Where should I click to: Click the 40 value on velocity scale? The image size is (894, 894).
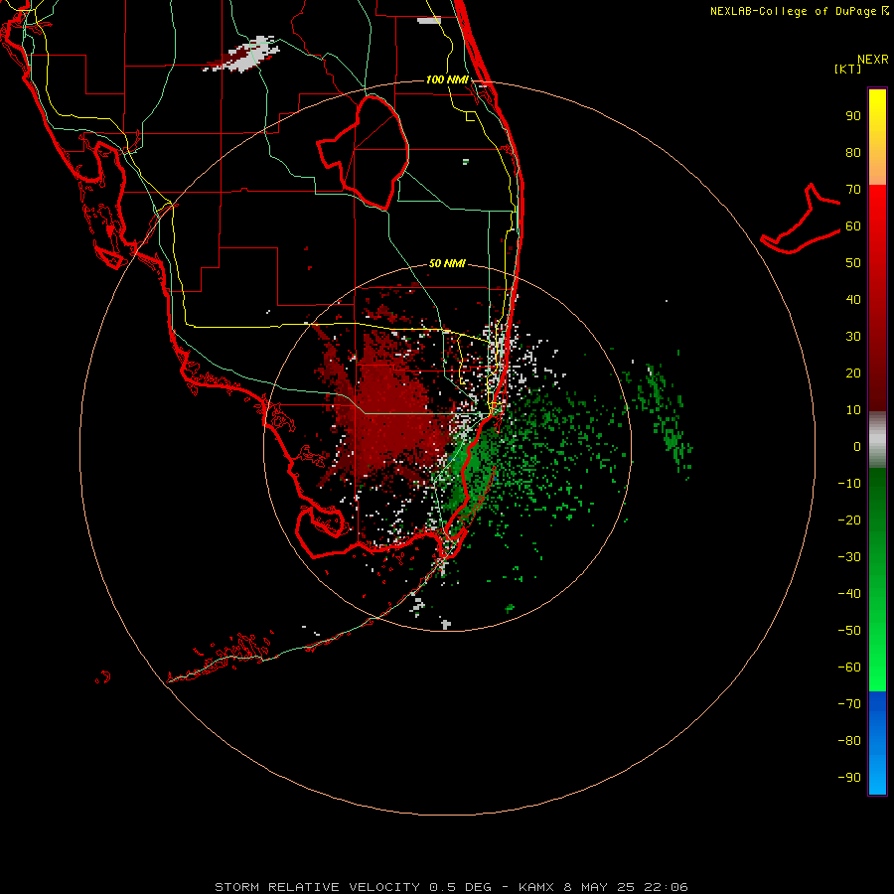coord(853,300)
